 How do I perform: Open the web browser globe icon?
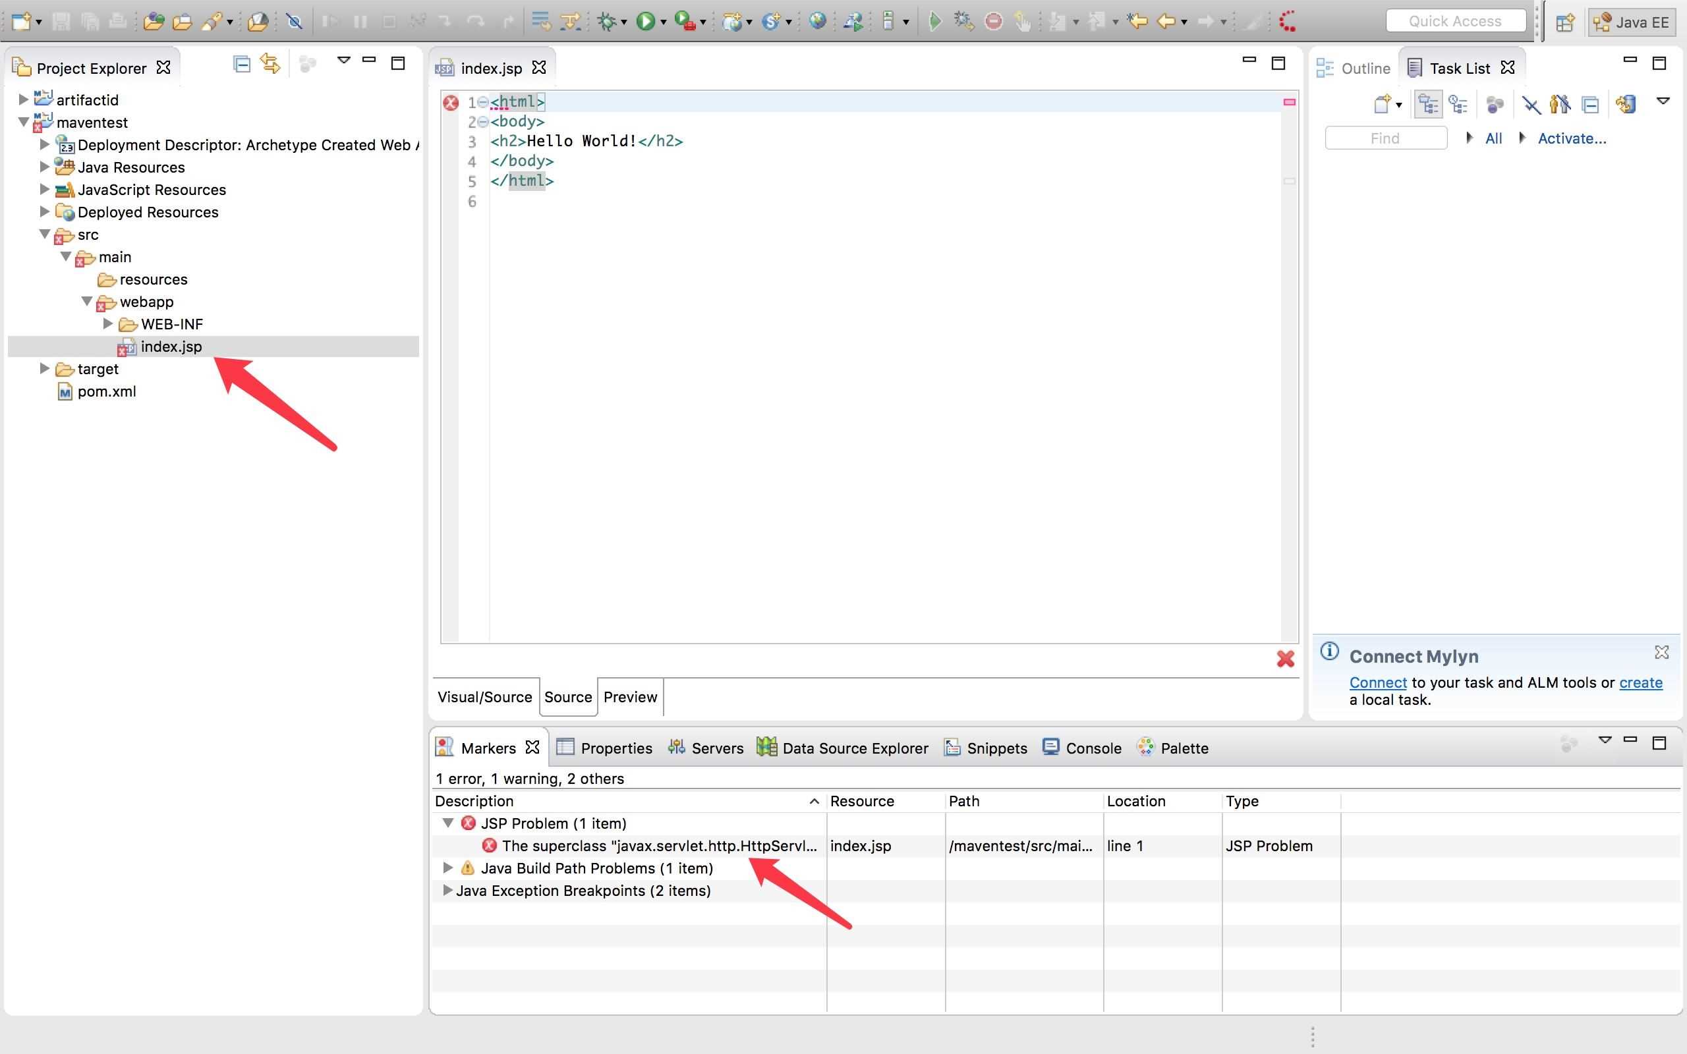click(817, 22)
